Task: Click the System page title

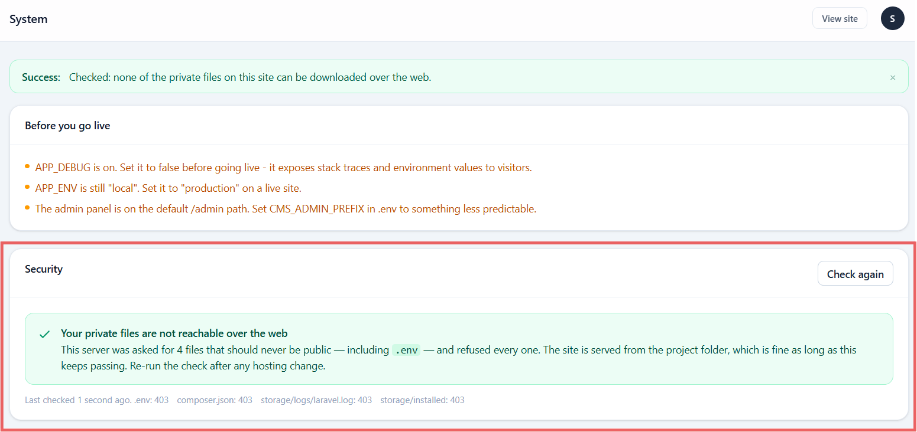Action: coord(28,19)
